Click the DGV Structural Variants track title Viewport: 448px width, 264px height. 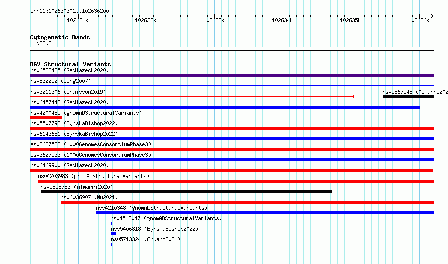[x=70, y=64]
